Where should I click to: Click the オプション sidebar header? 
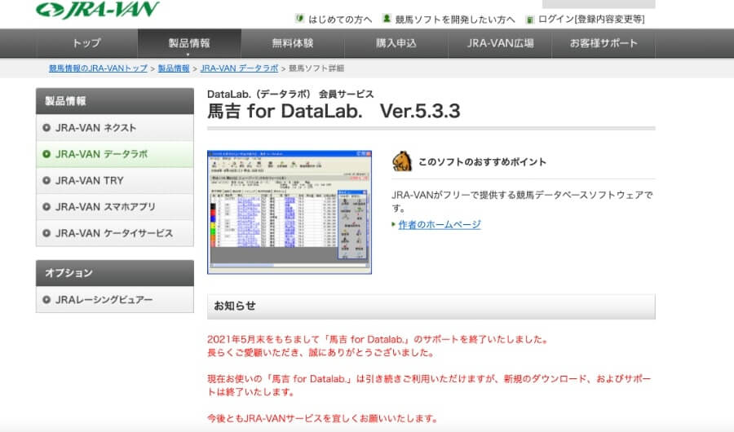coord(115,273)
